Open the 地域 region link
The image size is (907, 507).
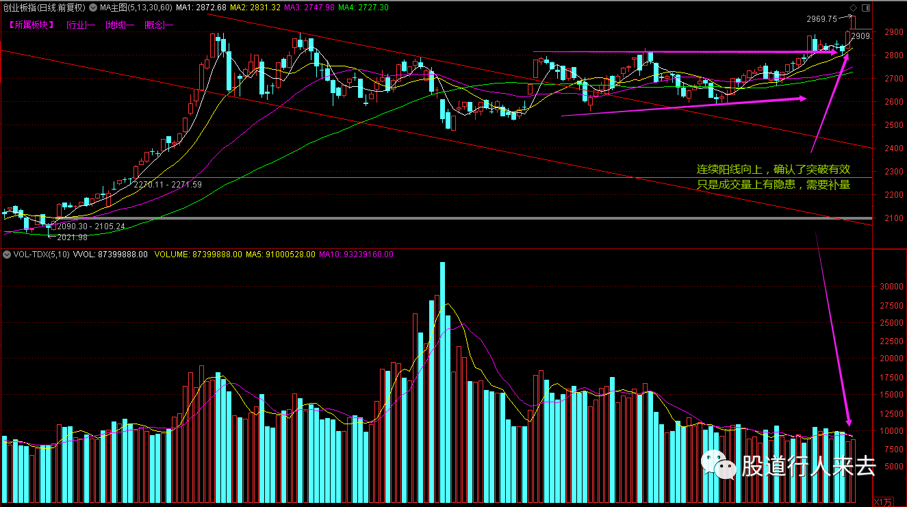coord(120,25)
